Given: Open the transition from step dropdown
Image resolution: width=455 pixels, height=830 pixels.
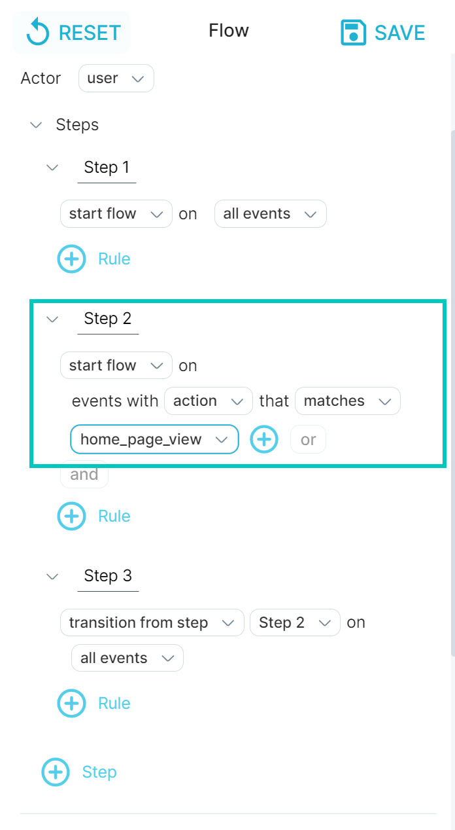Looking at the screenshot, I should coord(152,622).
